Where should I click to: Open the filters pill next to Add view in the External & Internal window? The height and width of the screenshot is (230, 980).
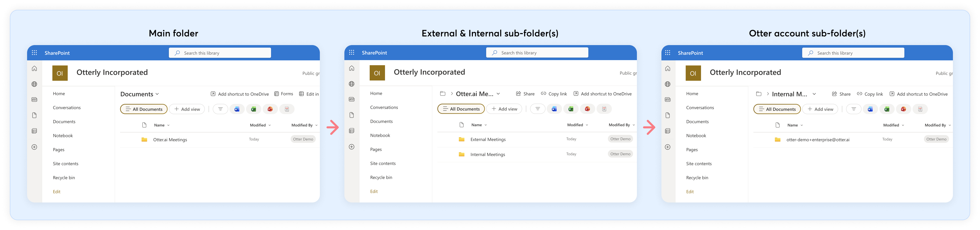pos(537,109)
